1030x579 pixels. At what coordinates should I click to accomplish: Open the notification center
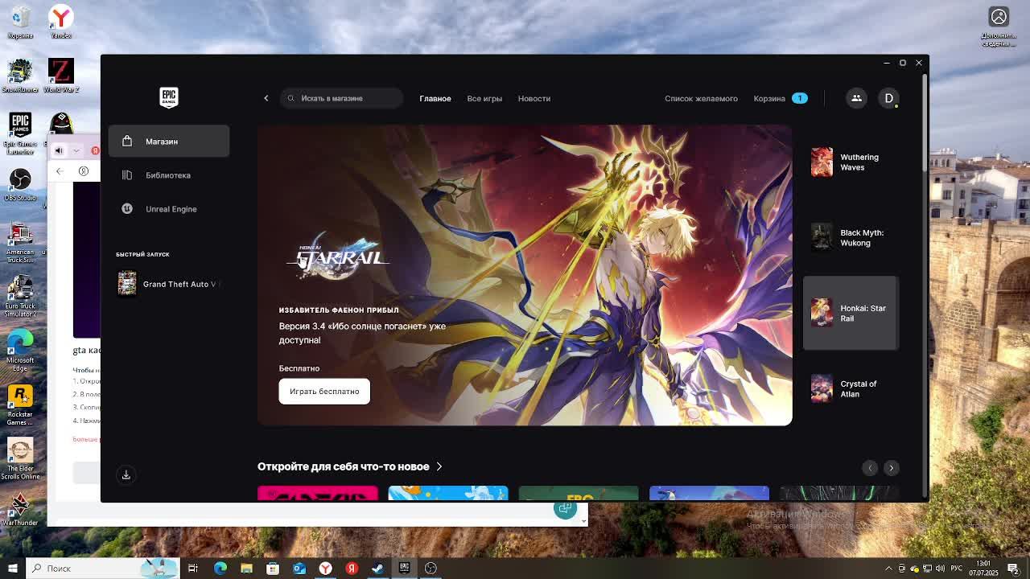coord(1013,569)
